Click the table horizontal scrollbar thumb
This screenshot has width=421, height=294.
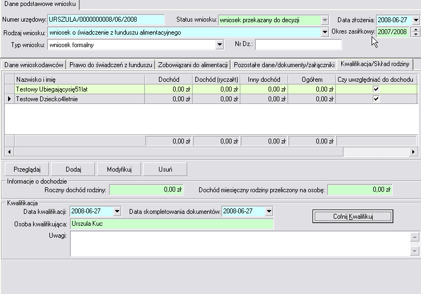[x=178, y=152]
